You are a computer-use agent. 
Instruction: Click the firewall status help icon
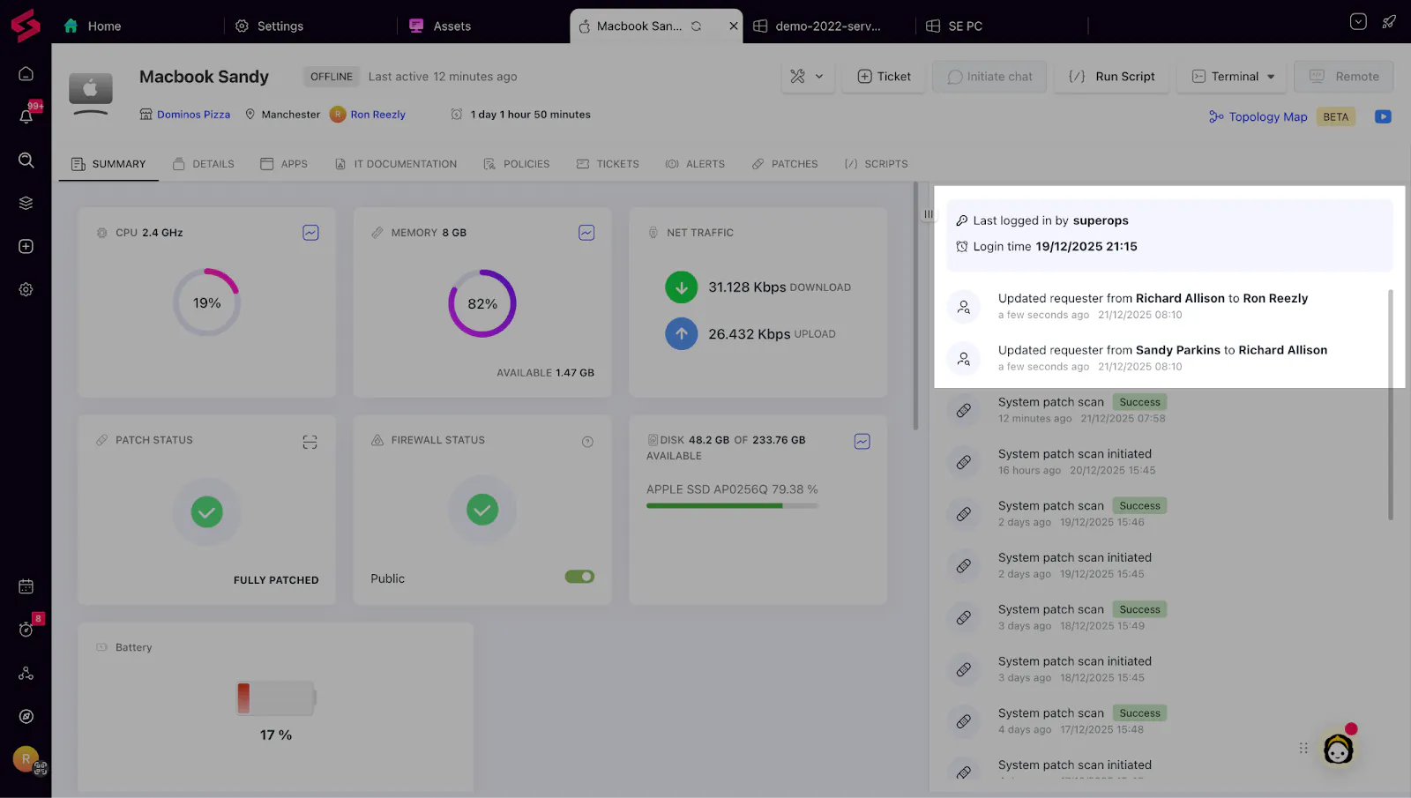[587, 442]
